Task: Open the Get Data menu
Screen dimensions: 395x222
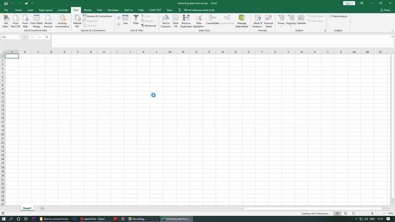Action: click(6, 21)
